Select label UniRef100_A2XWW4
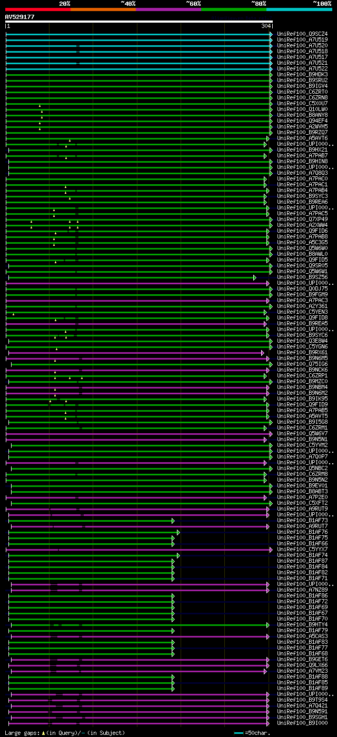The image size is (337, 737). 302,225
